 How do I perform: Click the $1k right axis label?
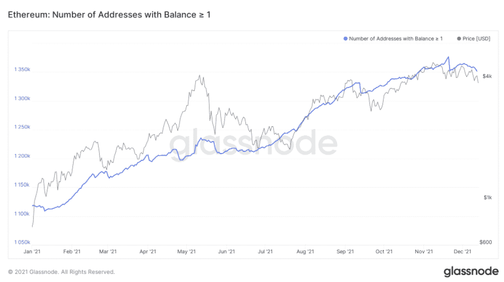[x=487, y=198]
